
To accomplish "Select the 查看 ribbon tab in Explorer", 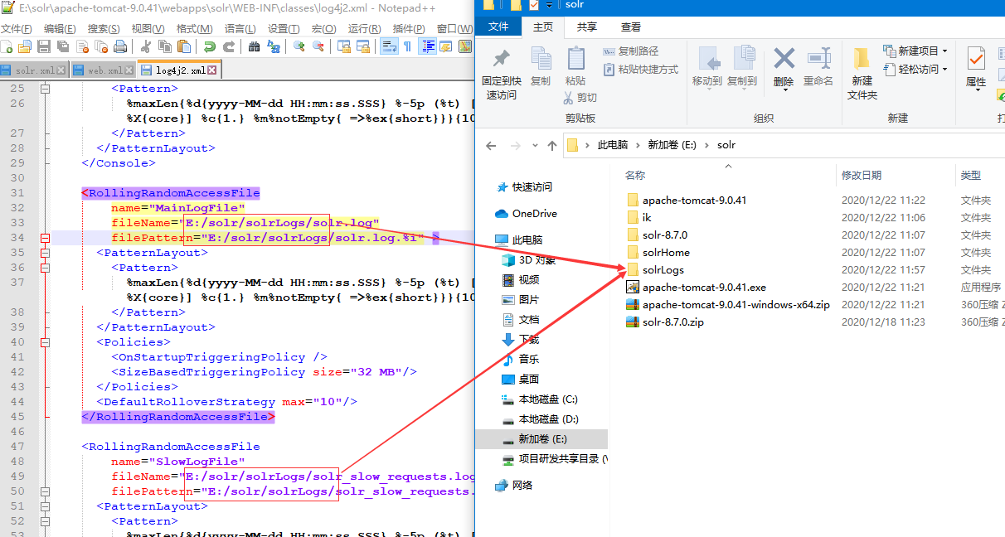I will point(631,27).
